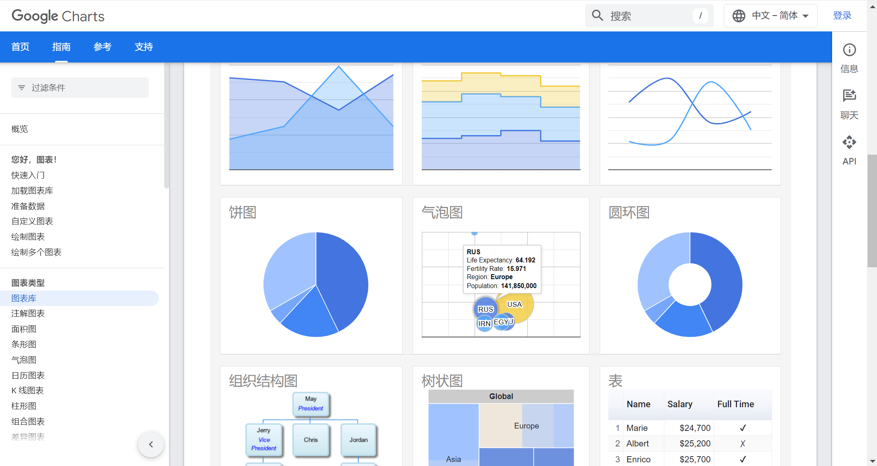Screen dimensions: 877x466
Task: Click the page's vertical scrollbar thumb
Action: (x=872, y=210)
